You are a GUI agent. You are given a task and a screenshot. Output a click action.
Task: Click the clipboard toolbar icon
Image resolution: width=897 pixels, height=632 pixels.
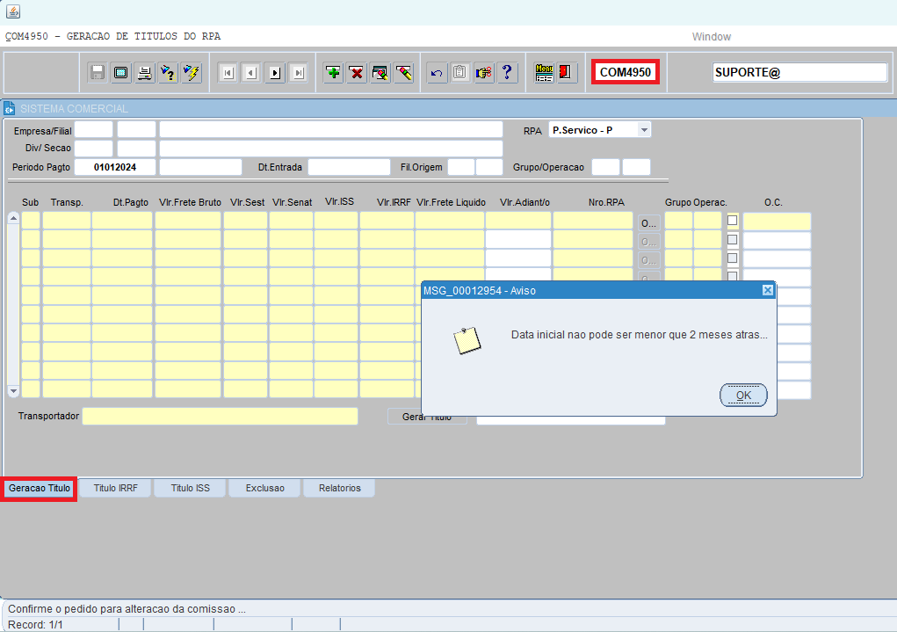[460, 73]
